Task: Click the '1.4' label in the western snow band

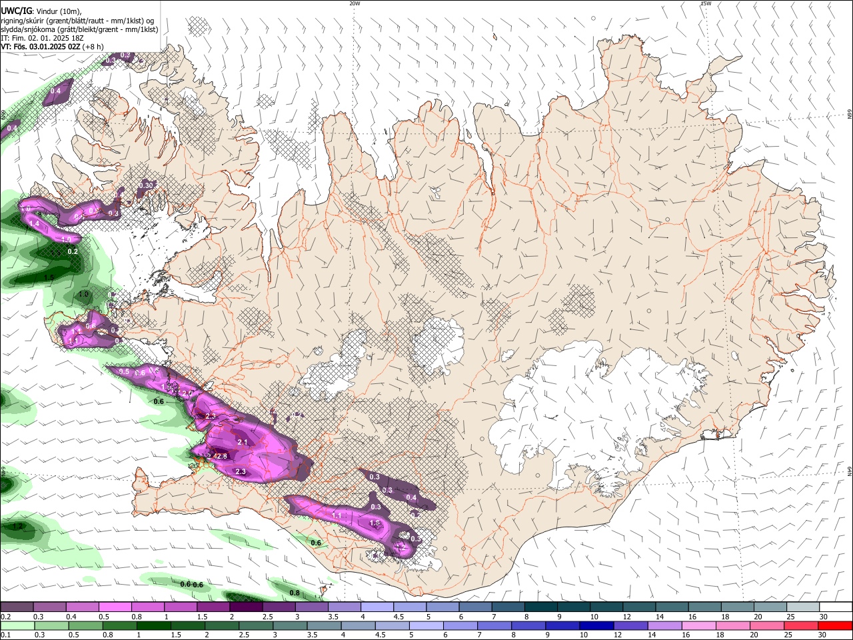Action: [x=35, y=225]
